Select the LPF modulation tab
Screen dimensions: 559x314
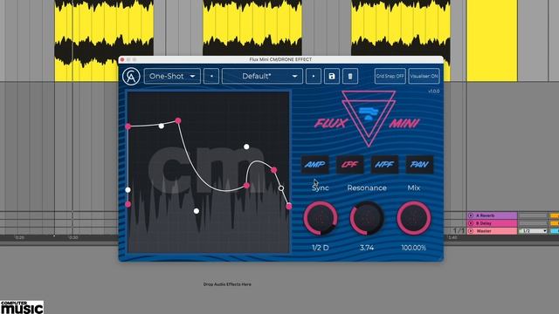tap(349, 165)
